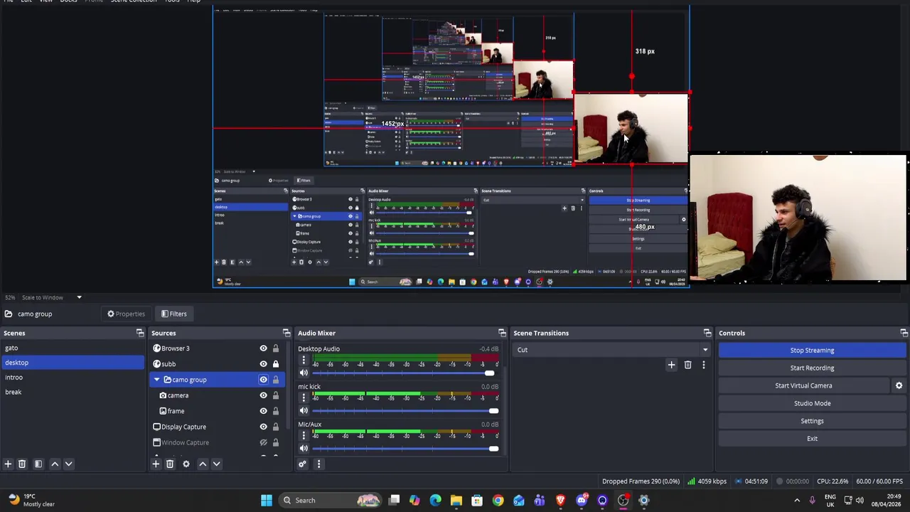
Task: Click Start Virtual Camera
Action: pyautogui.click(x=803, y=385)
